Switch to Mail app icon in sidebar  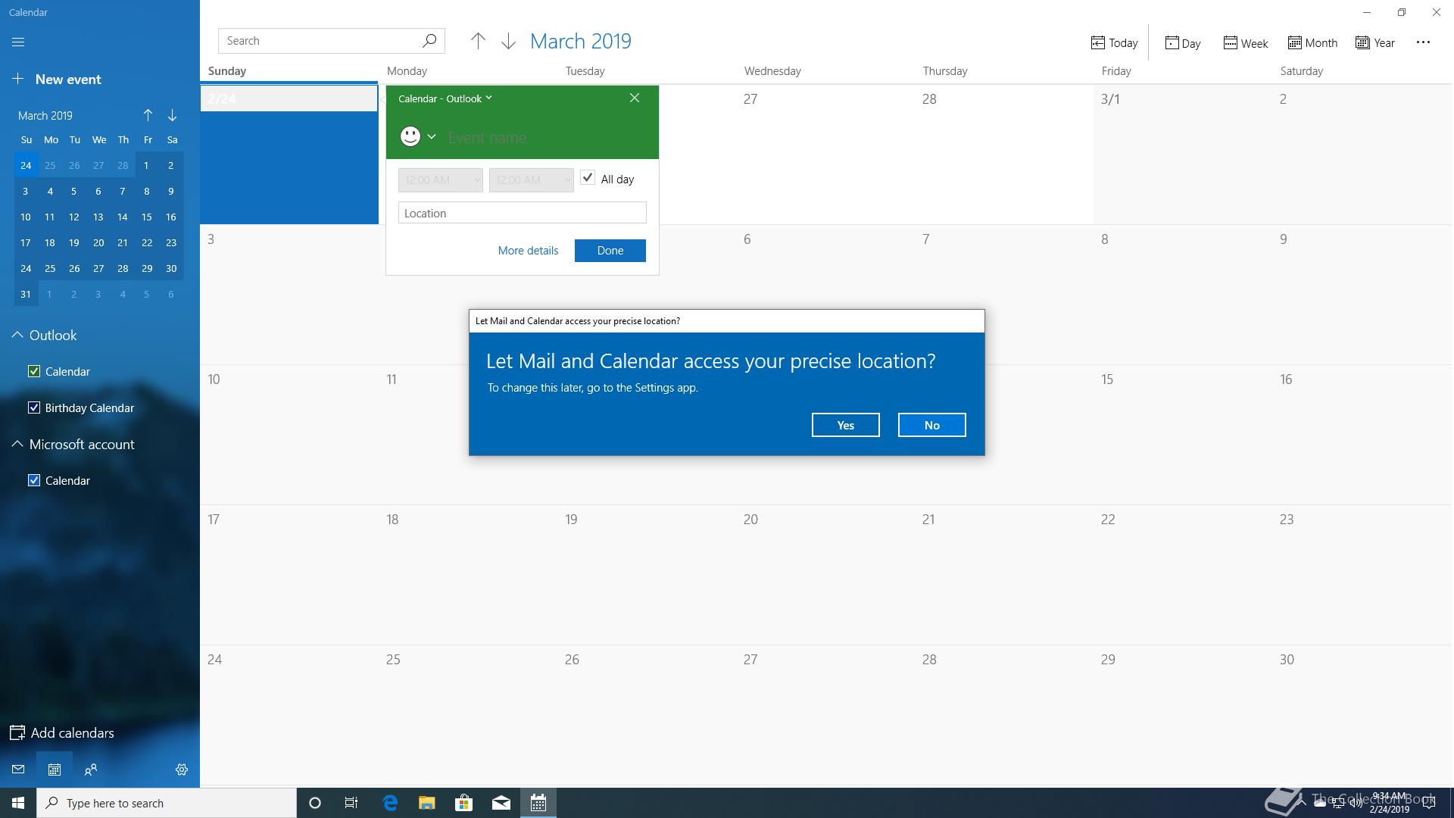point(18,770)
